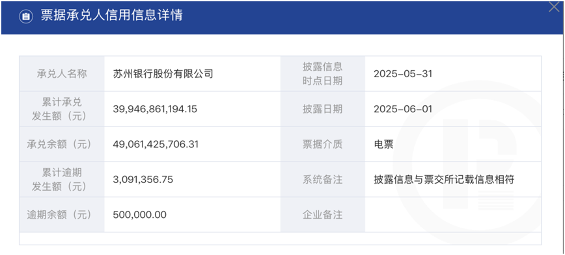565x255 pixels.
Task: Click the 票据介质 value 电票
Action: pyautogui.click(x=383, y=145)
